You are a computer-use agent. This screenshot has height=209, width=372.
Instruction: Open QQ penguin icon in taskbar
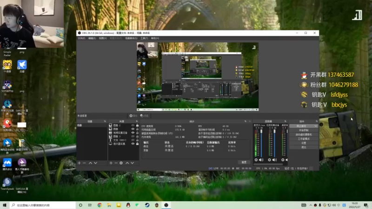[128, 205]
